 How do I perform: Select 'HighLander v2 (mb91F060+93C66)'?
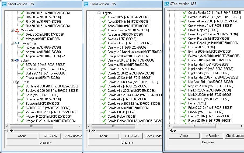click(211, 69)
